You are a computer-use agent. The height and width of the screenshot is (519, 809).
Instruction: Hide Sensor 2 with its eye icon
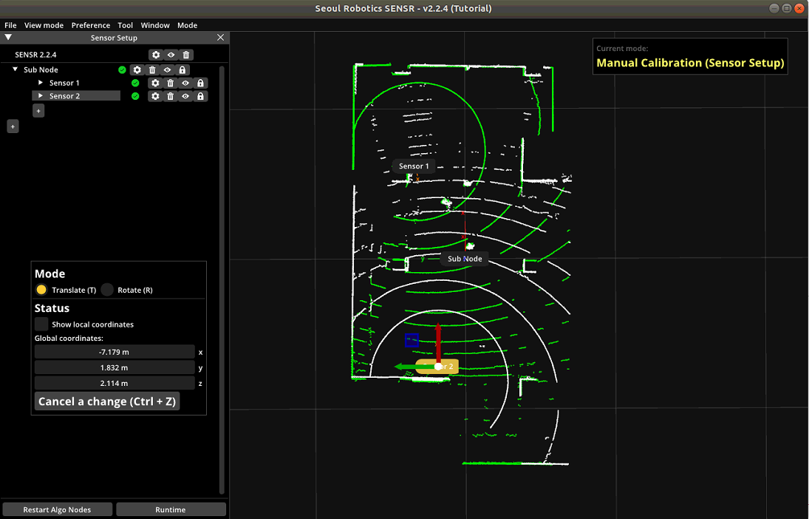[185, 96]
